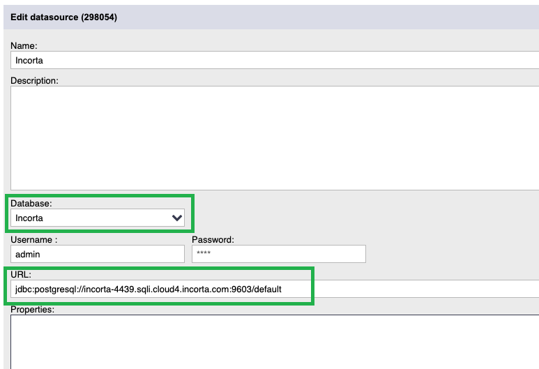Click the "Database:" label
Viewport: 539px width, 369px height.
click(x=31, y=203)
